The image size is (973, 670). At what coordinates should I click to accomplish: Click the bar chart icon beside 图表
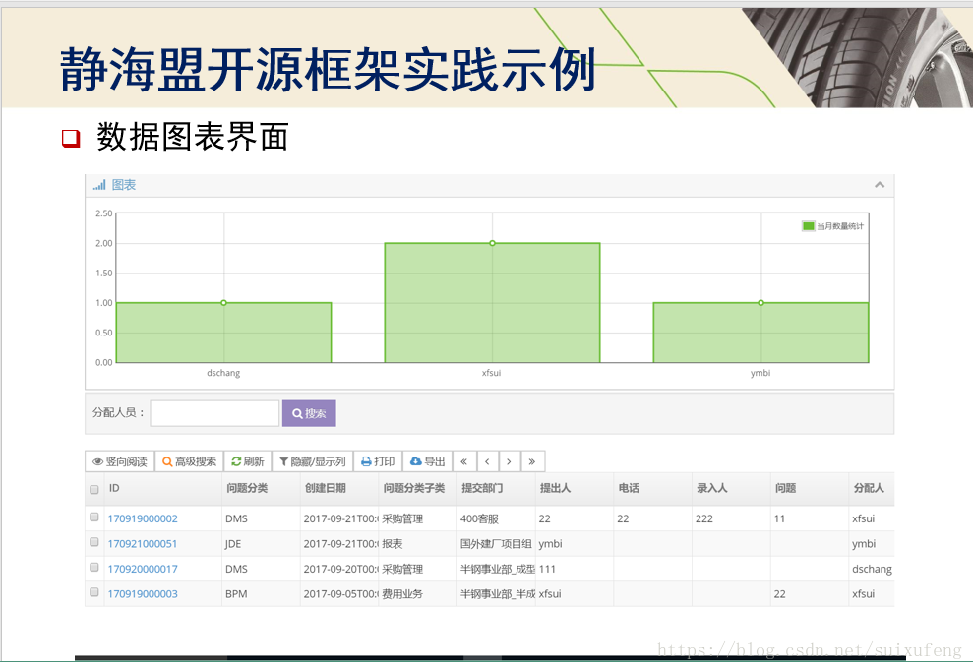(101, 184)
